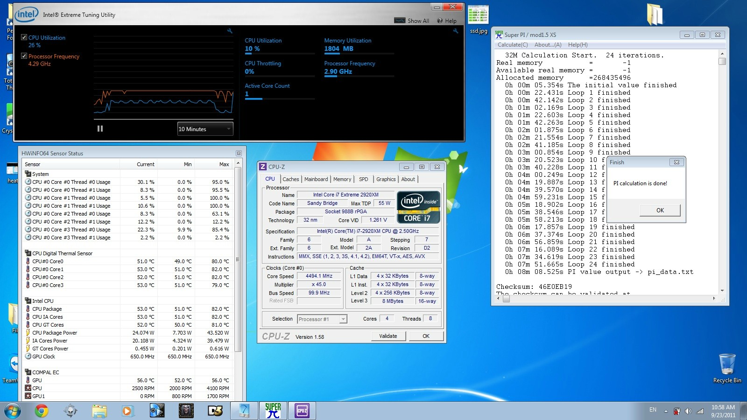Launch Windows Media Player from taskbar
Viewport: 747px width, 420px height.
[127, 411]
